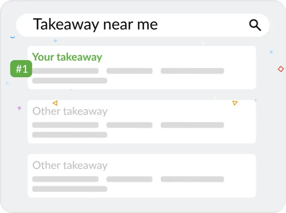
Task: Select the top "Your takeaway" result card
Action: point(142,67)
